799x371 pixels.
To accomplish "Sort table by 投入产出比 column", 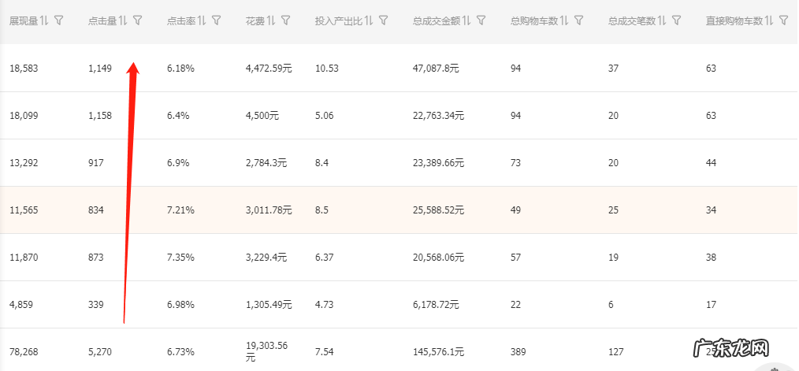I will click(369, 20).
